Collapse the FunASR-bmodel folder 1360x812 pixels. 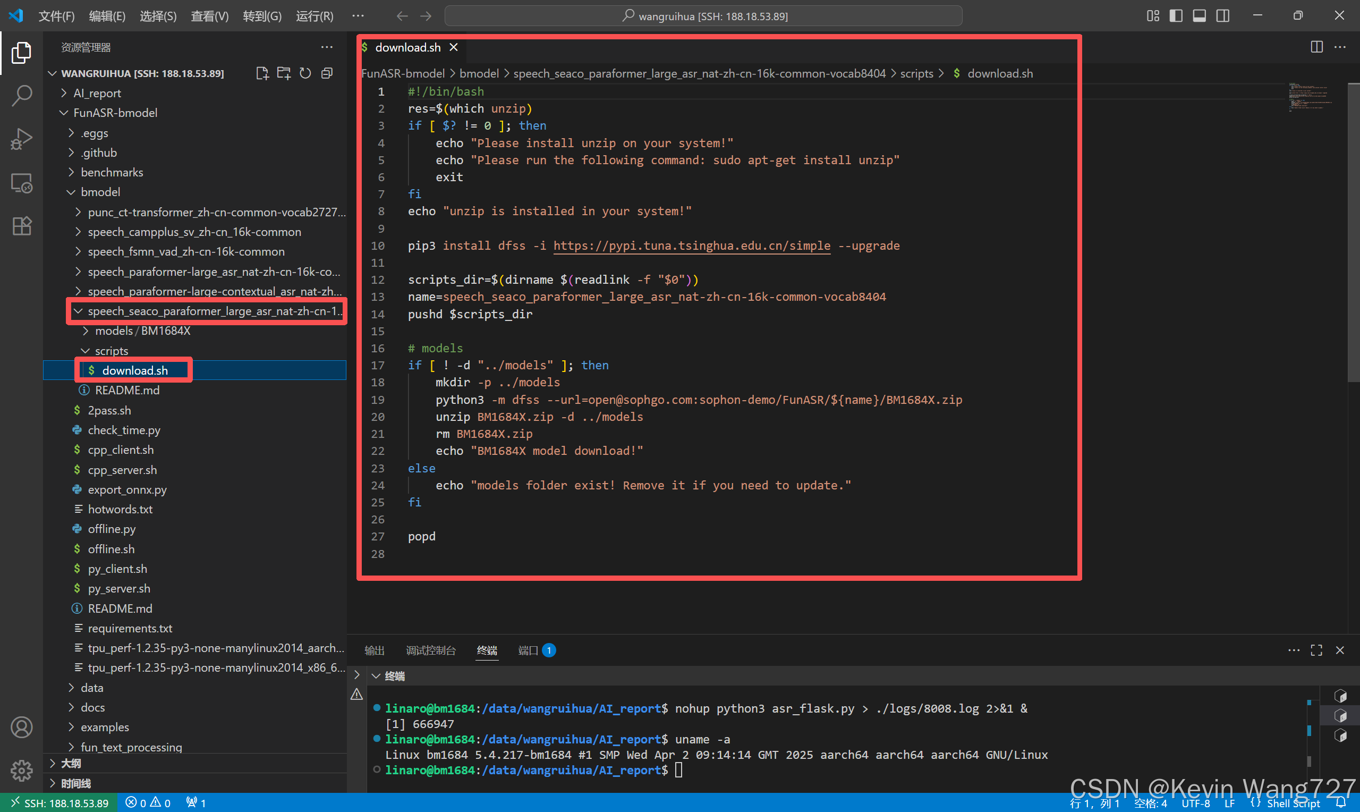pyautogui.click(x=194, y=113)
